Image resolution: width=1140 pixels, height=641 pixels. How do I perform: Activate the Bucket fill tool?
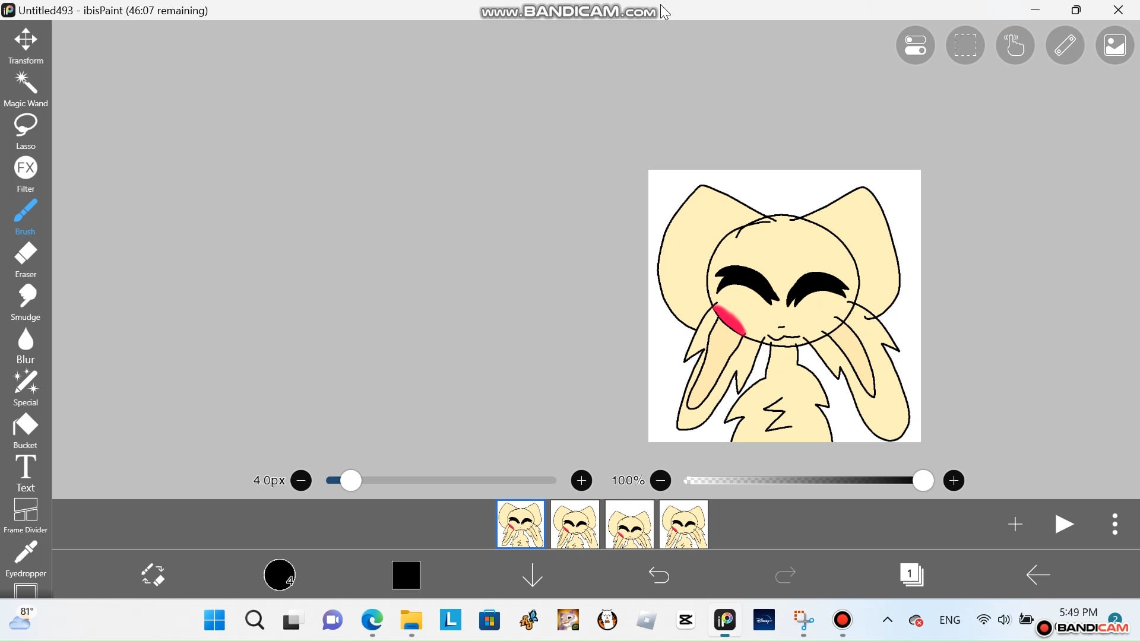click(x=25, y=430)
